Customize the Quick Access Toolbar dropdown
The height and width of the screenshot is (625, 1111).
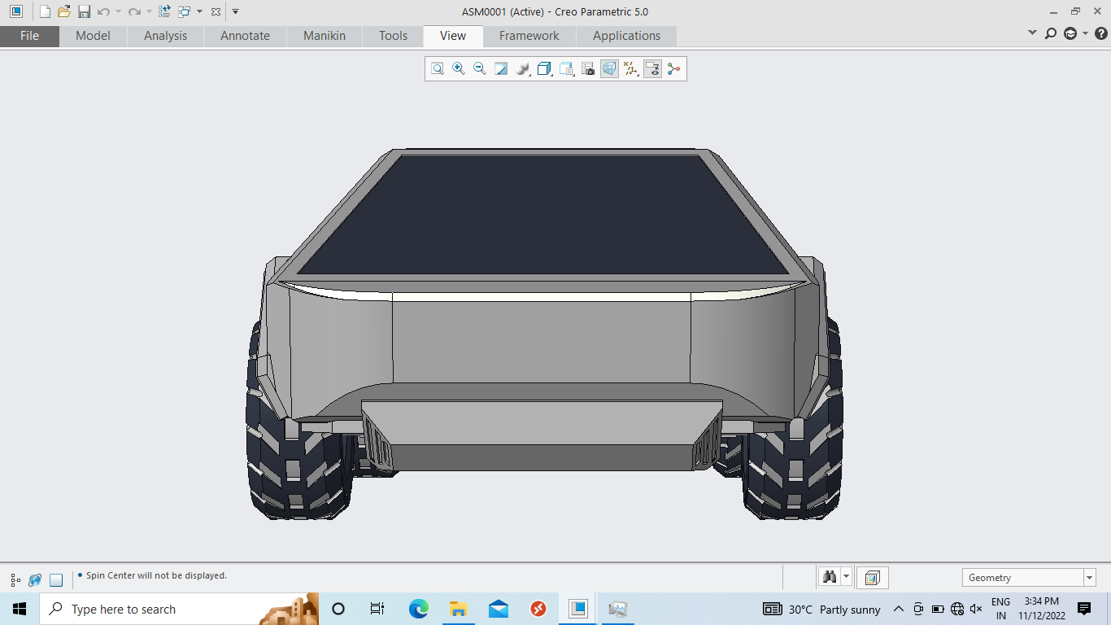pos(235,11)
